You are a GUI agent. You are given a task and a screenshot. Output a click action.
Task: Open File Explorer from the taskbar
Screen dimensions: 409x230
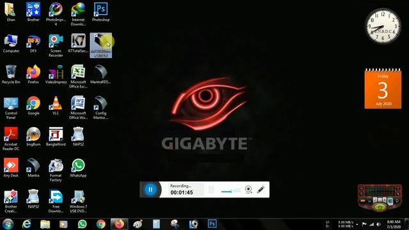[x=45, y=224]
